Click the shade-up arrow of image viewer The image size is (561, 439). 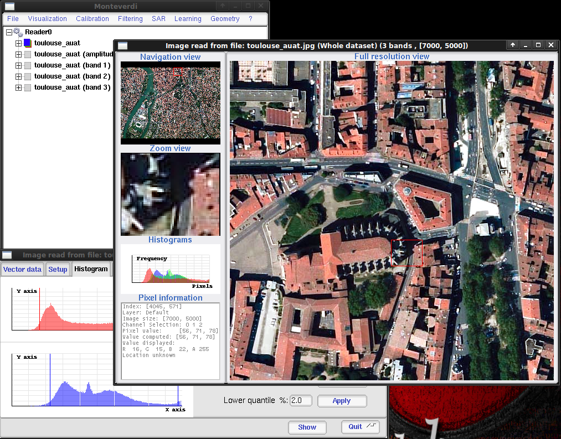point(513,45)
